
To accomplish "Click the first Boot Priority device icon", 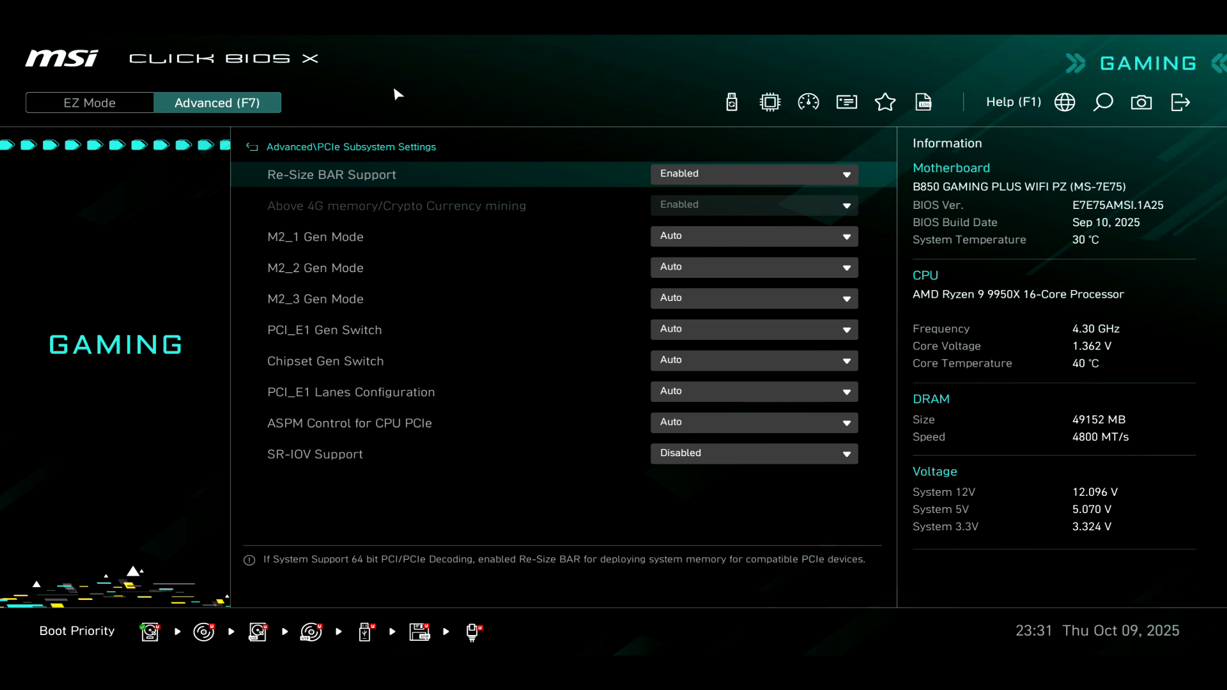I will pos(150,632).
